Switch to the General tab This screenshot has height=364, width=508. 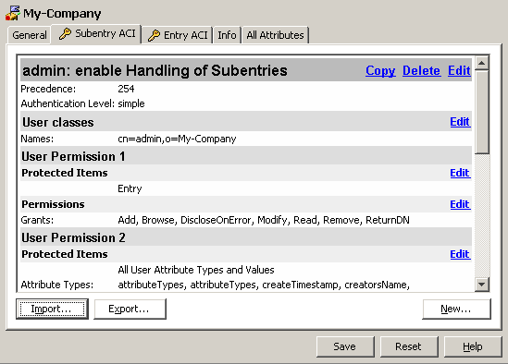point(30,35)
